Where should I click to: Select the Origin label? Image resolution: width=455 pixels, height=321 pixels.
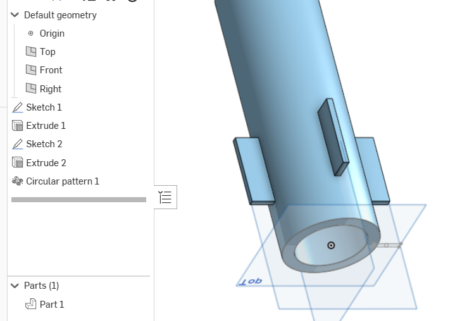click(x=52, y=33)
